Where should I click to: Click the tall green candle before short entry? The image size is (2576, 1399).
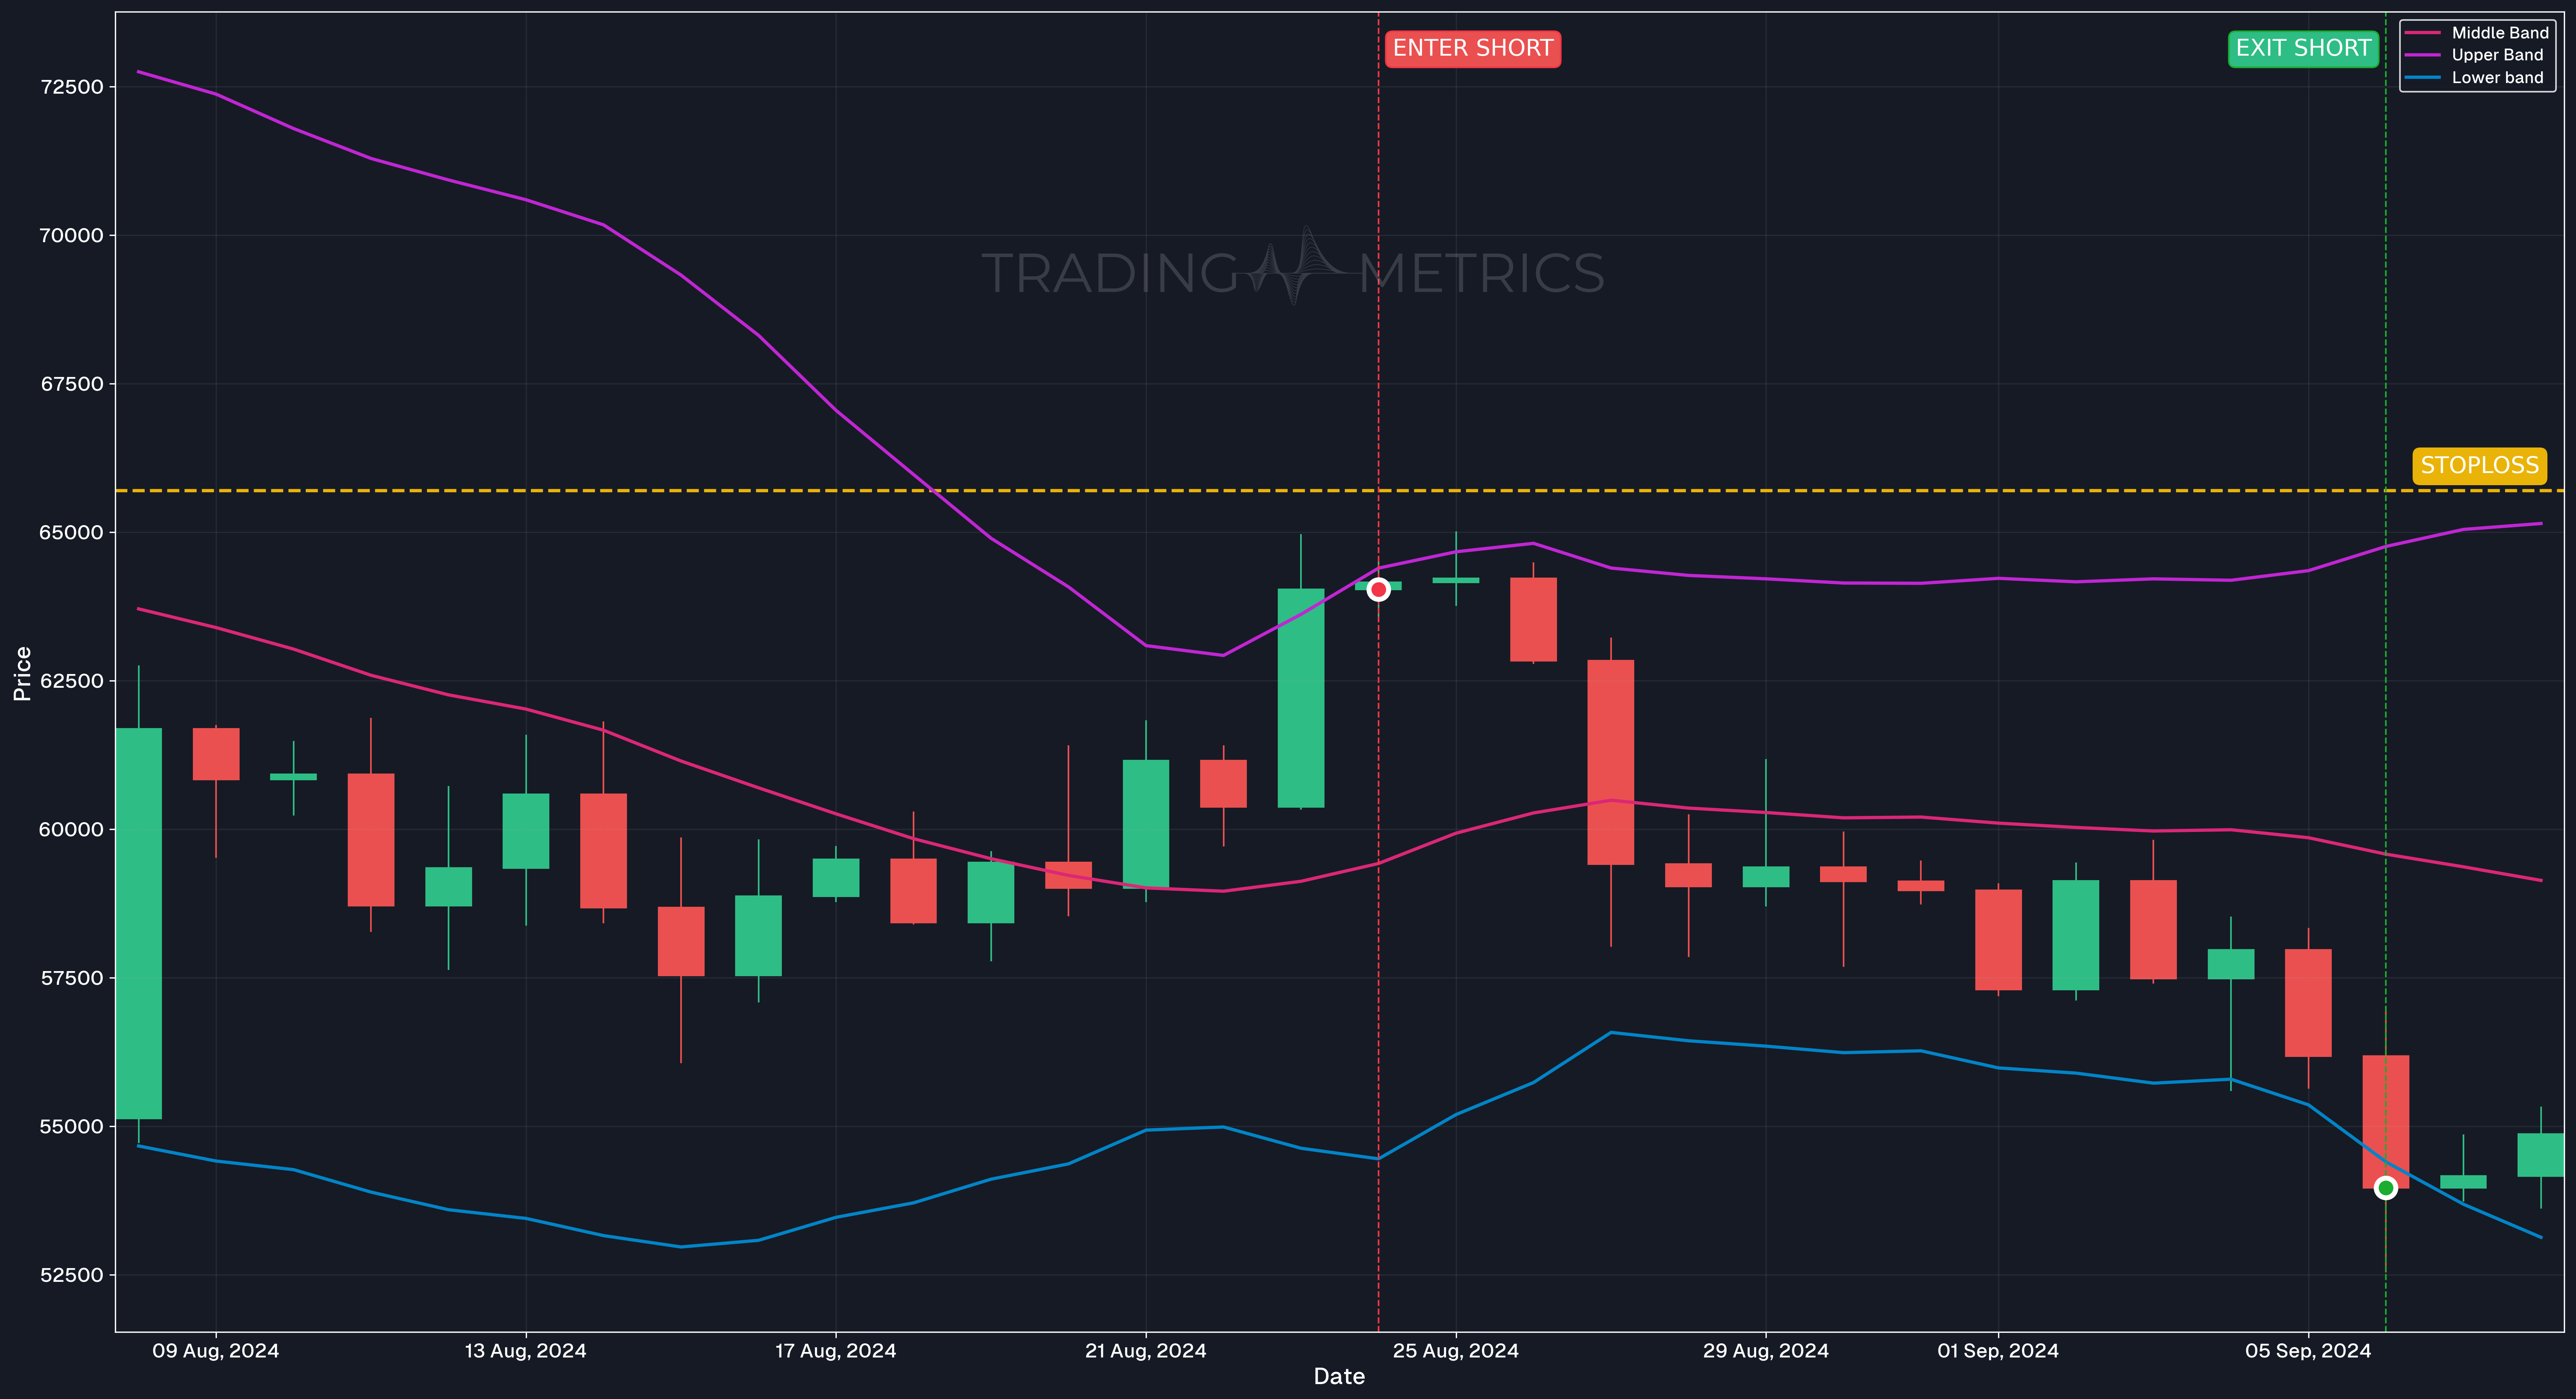(x=1301, y=698)
